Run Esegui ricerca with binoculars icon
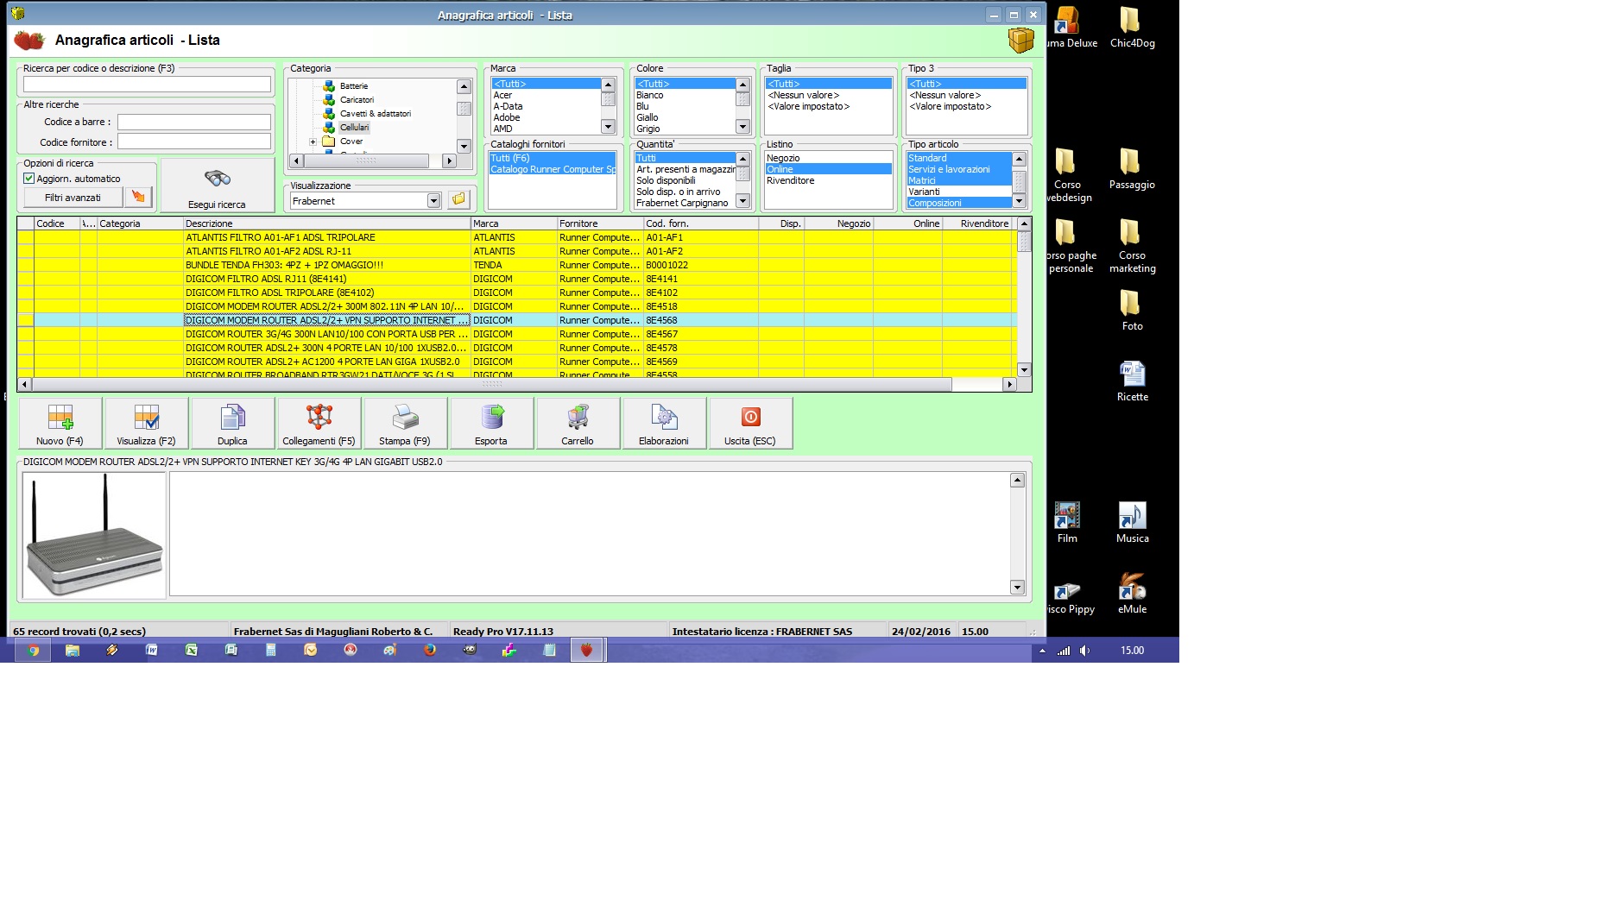This screenshot has width=1611, height=906. [217, 186]
